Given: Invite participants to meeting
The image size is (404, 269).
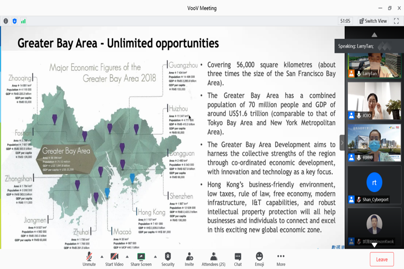Looking at the screenshot, I should tap(189, 259).
